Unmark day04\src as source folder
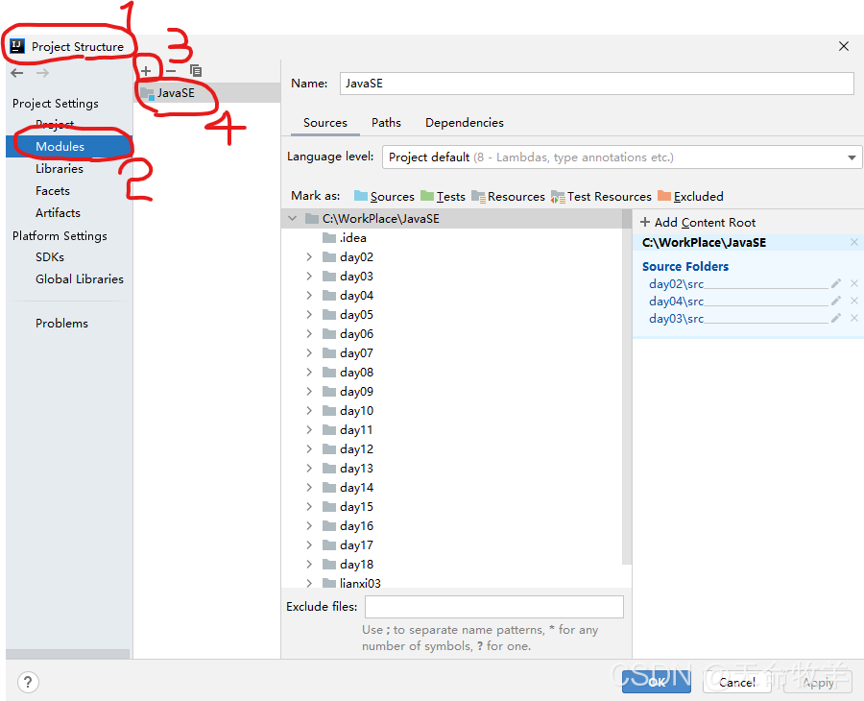Image resolution: width=864 pixels, height=701 pixels. pyautogui.click(x=854, y=301)
